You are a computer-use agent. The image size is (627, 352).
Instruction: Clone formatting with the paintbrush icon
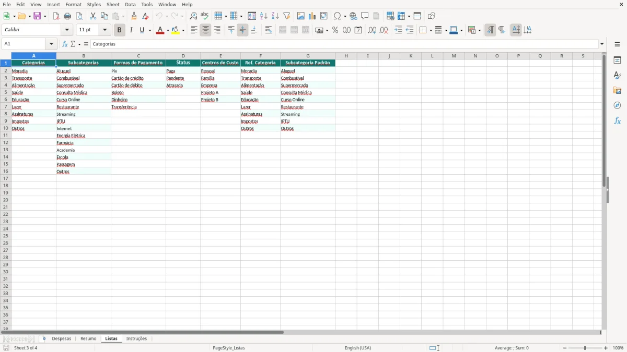(x=134, y=16)
